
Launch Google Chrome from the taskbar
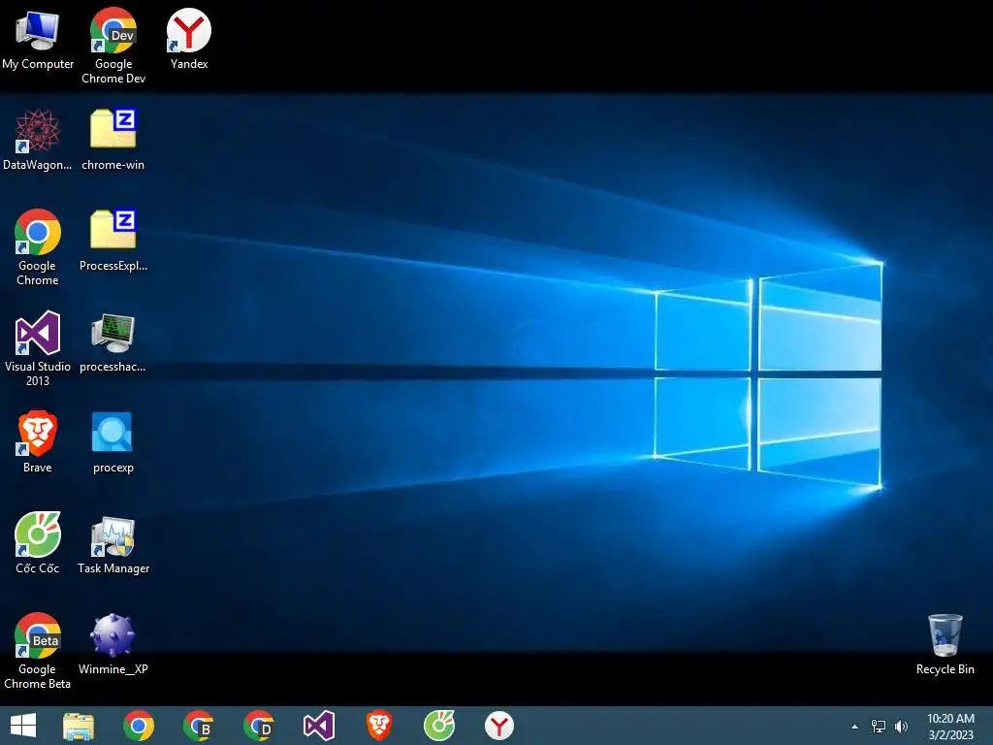pos(139,726)
